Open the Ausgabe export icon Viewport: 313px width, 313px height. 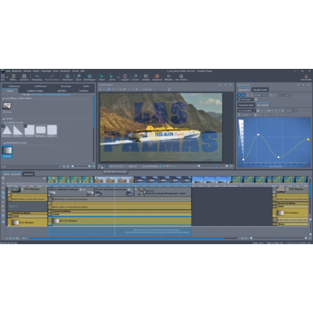point(125,77)
